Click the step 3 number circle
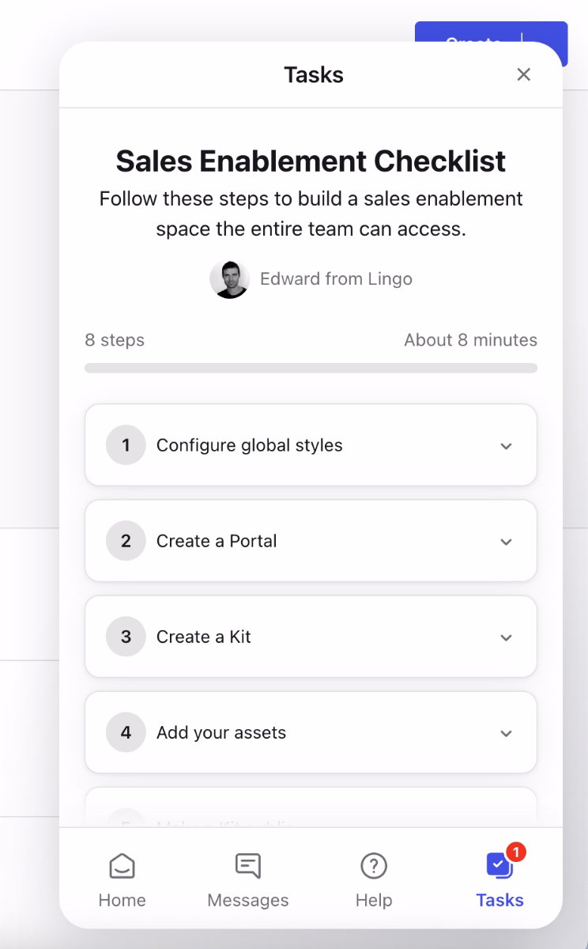 [124, 637]
